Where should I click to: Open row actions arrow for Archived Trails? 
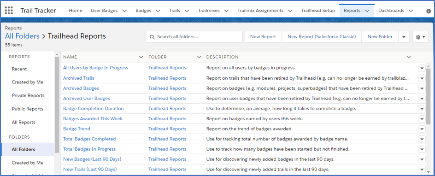click(422, 78)
